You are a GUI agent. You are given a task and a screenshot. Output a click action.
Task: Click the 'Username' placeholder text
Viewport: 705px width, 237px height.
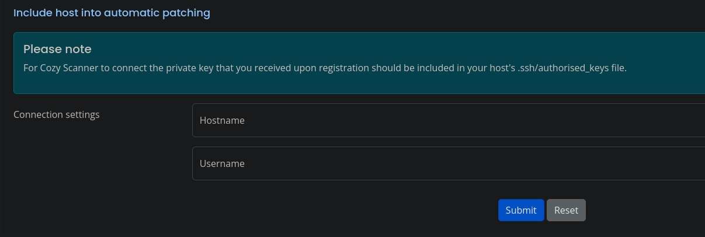(x=222, y=163)
